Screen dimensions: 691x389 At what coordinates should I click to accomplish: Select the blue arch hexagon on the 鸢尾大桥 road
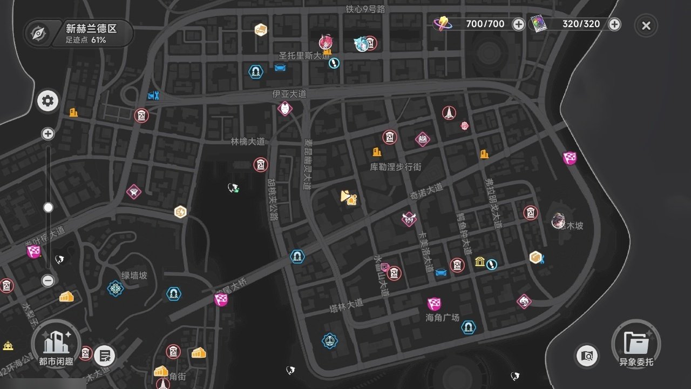click(296, 256)
